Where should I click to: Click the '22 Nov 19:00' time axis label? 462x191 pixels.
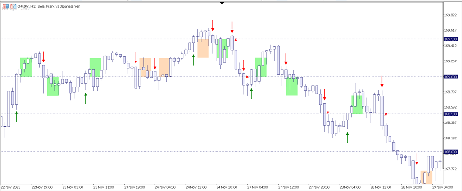42,187
